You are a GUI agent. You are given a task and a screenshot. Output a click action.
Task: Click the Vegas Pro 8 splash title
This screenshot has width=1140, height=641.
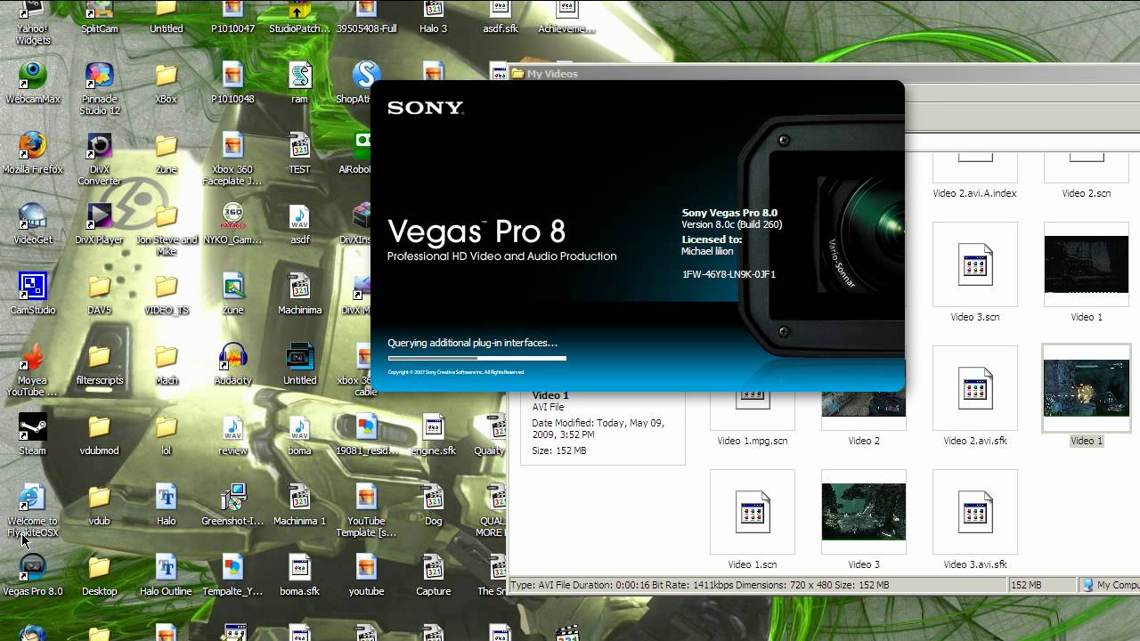[x=476, y=231]
